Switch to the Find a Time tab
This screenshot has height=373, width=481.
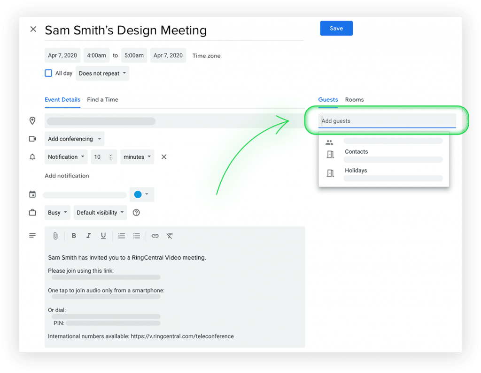(102, 100)
